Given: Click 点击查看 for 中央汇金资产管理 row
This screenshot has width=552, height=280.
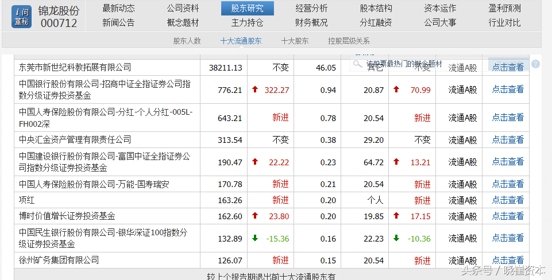Looking at the screenshot, I should pos(508,139).
